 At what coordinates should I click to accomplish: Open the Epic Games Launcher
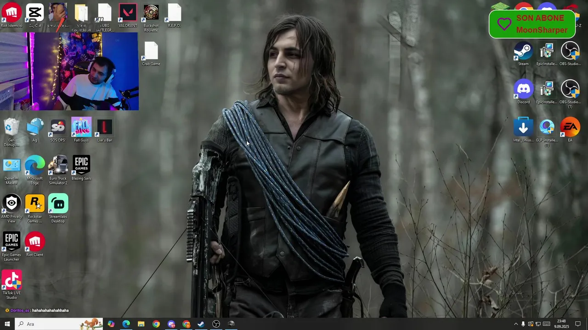pos(11,247)
